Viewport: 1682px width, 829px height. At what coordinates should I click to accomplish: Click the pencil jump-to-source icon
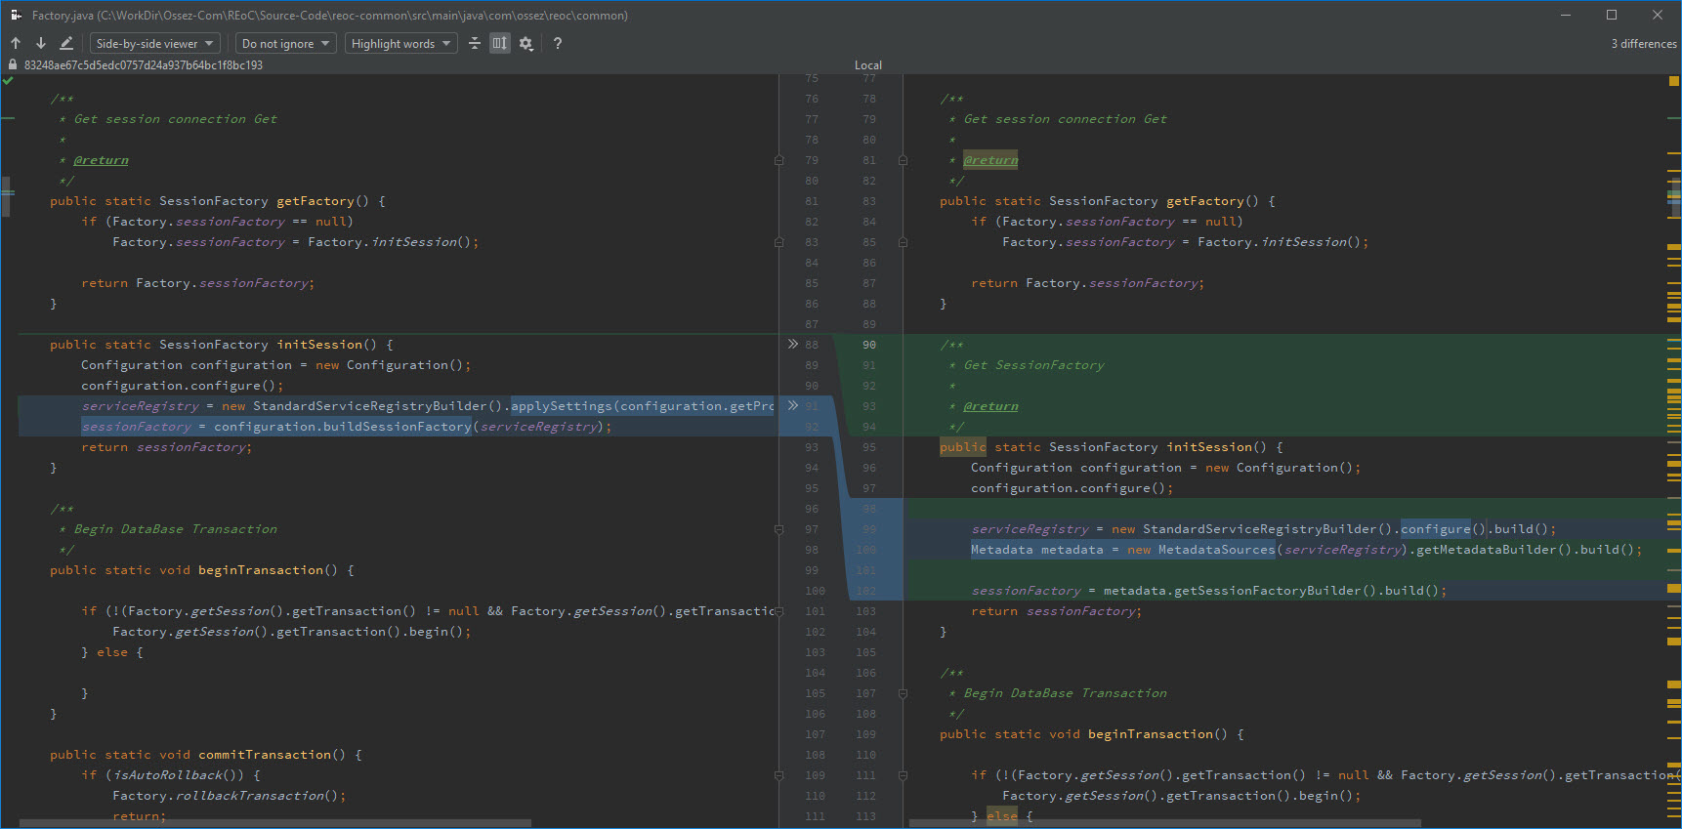(x=66, y=43)
